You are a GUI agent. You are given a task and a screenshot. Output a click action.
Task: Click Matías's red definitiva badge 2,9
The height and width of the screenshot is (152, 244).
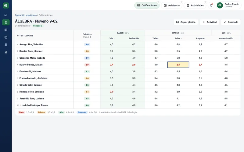coord(87,65)
